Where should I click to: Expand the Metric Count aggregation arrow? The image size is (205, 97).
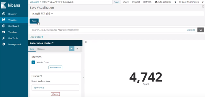pos(33,62)
